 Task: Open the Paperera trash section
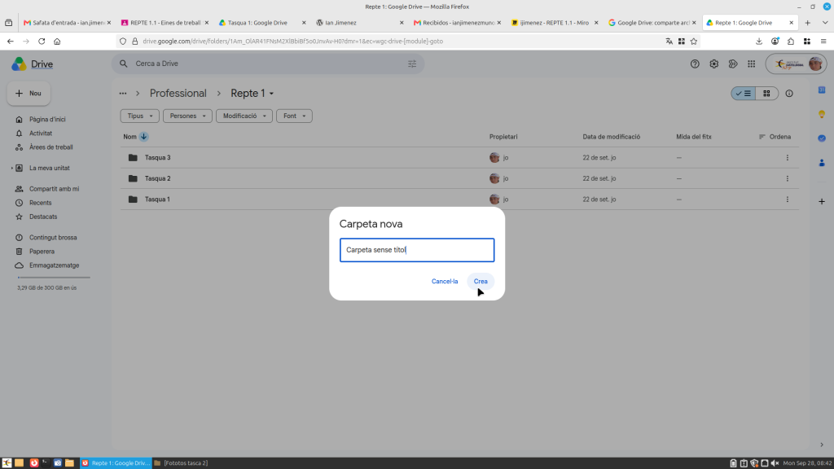click(x=42, y=252)
